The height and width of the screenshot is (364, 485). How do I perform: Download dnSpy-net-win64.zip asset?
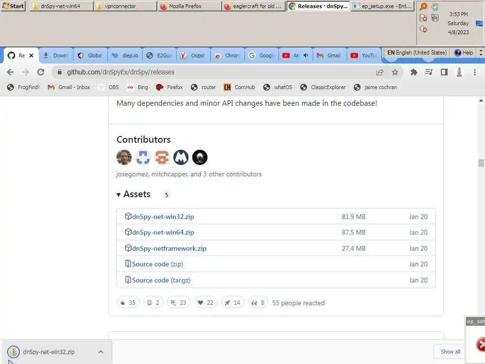tap(163, 232)
